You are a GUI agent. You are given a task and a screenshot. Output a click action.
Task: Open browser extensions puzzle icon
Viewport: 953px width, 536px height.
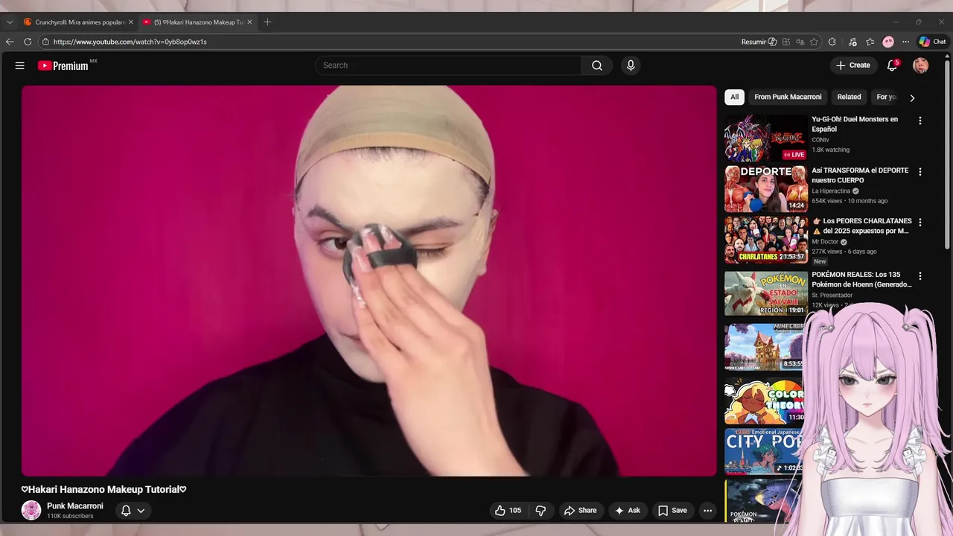point(832,42)
